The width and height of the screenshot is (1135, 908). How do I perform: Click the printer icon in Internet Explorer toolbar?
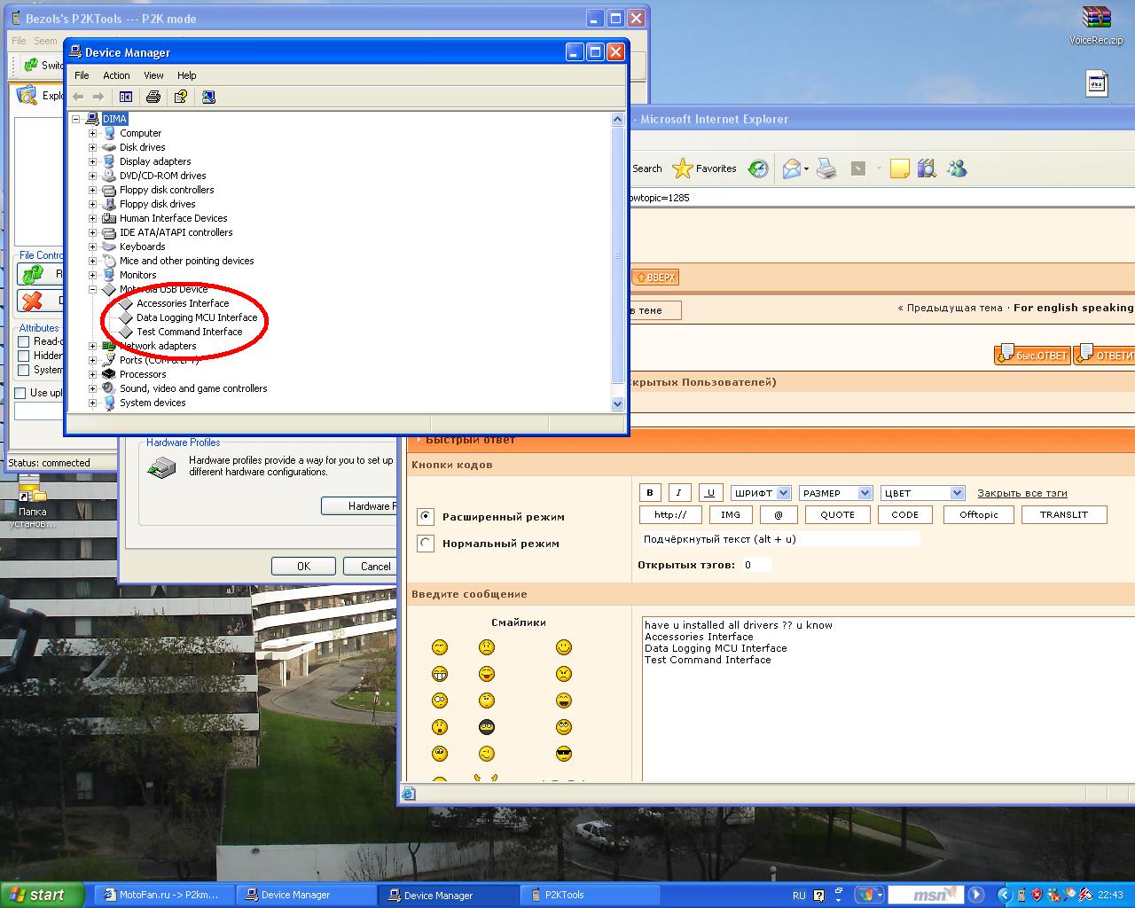tap(826, 168)
